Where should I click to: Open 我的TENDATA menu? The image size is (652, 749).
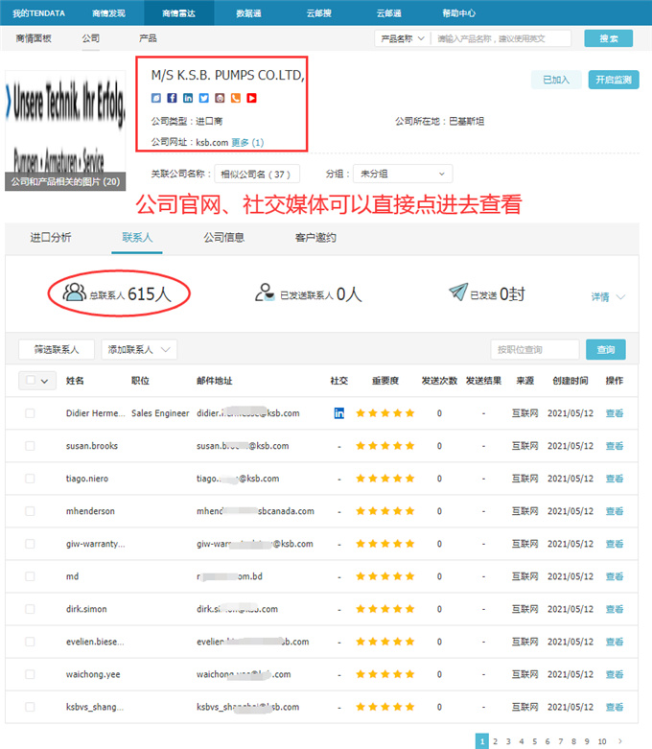pos(38,13)
